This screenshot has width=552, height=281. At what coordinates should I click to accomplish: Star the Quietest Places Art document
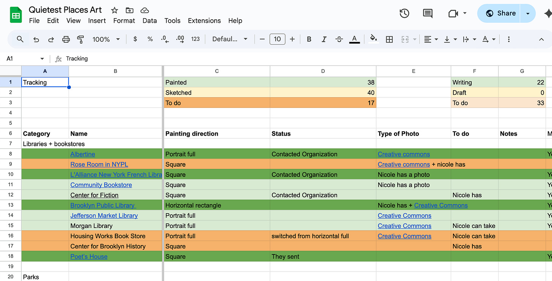(x=114, y=10)
